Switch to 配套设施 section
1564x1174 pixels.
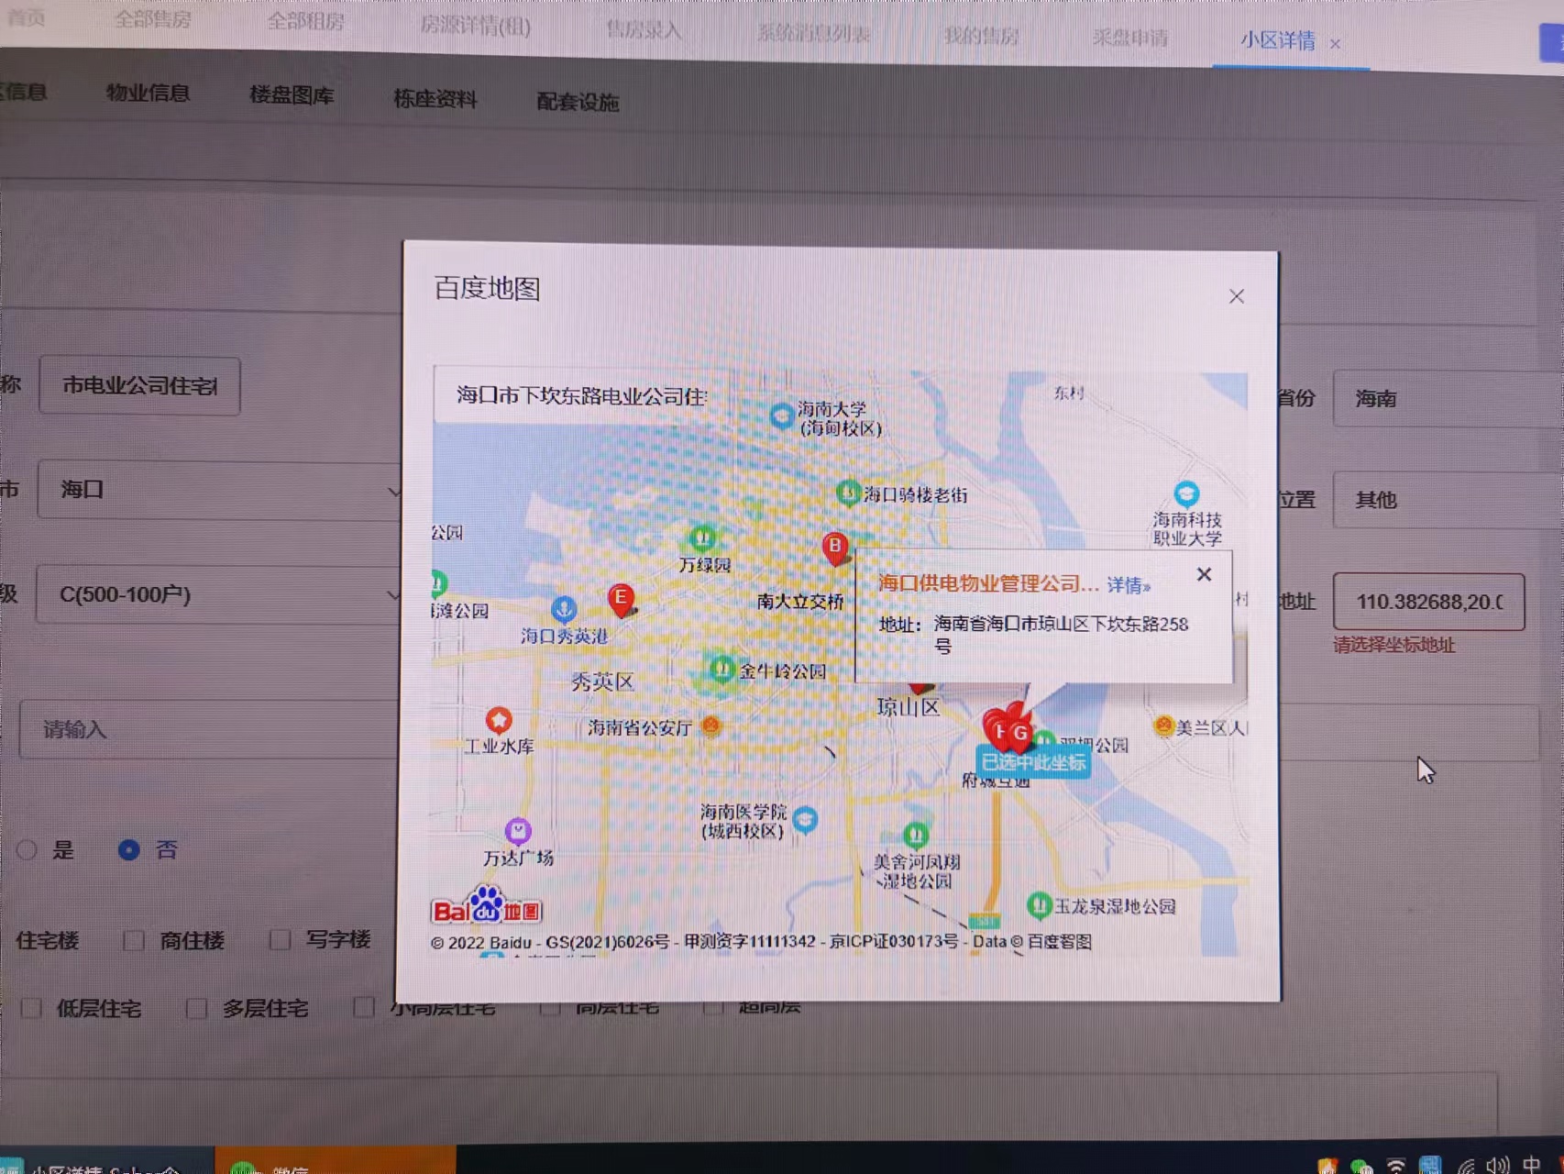[578, 102]
